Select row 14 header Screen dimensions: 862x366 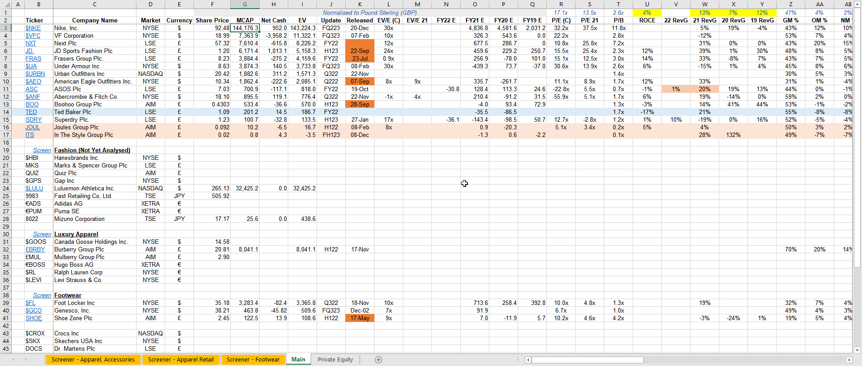click(x=5, y=112)
